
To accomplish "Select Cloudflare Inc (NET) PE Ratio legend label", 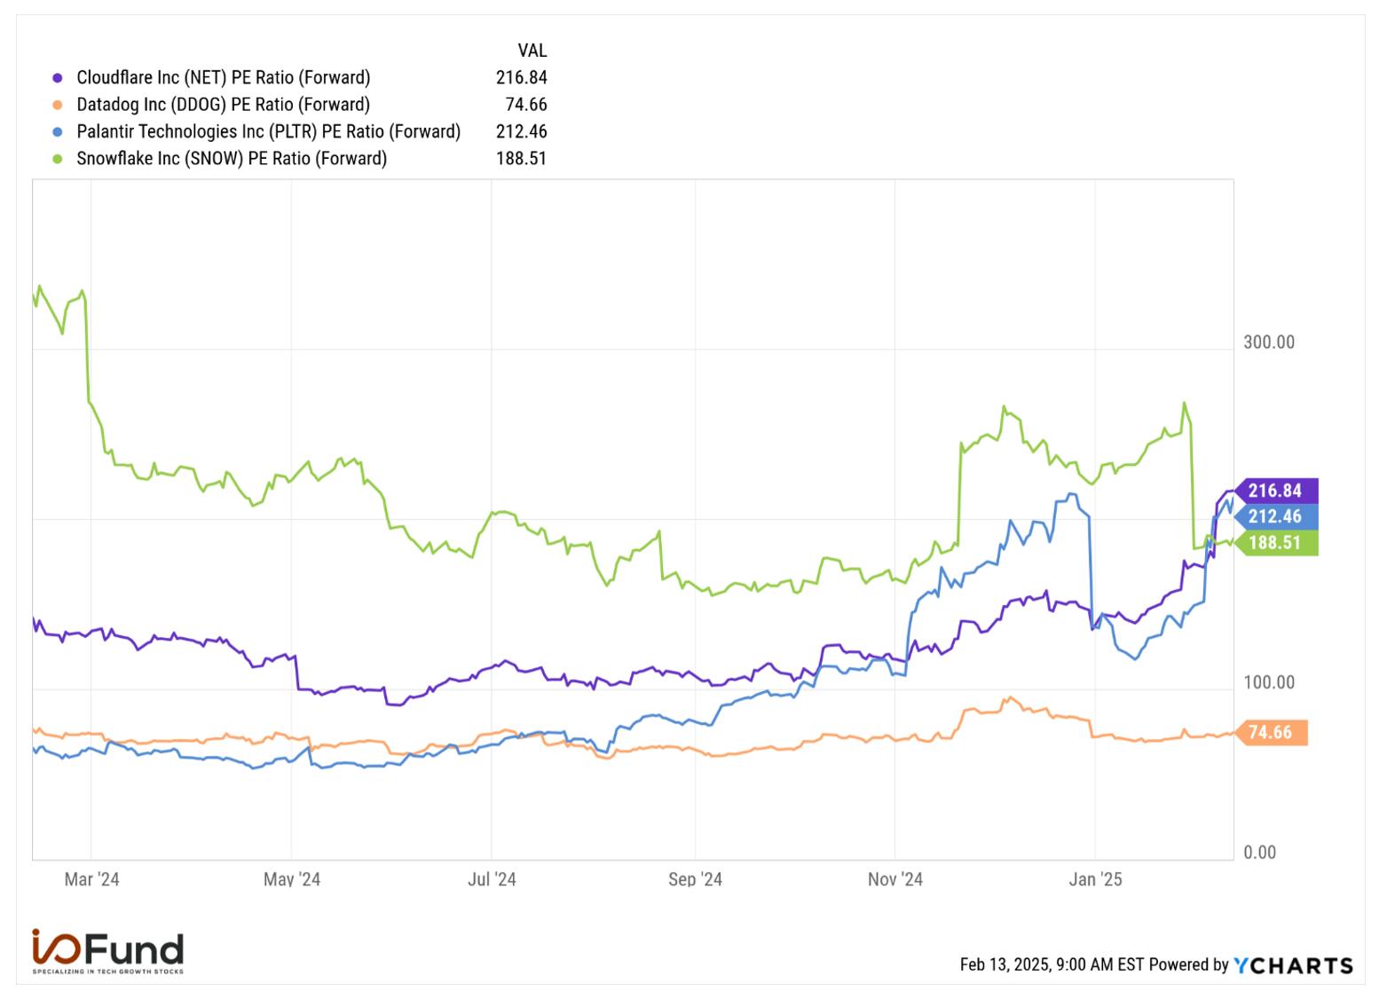I will tap(223, 78).
